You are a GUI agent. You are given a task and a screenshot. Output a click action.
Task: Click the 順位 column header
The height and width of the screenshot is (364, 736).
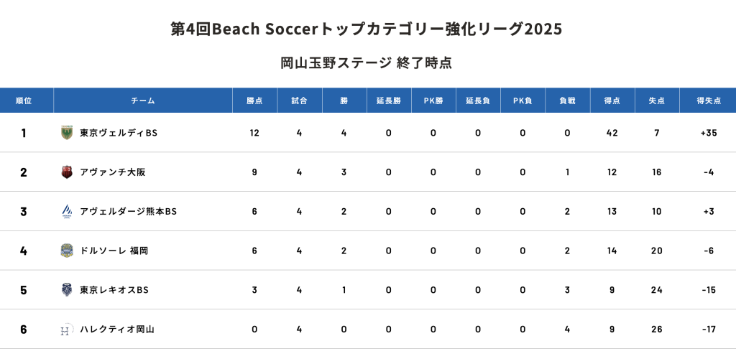coord(24,101)
